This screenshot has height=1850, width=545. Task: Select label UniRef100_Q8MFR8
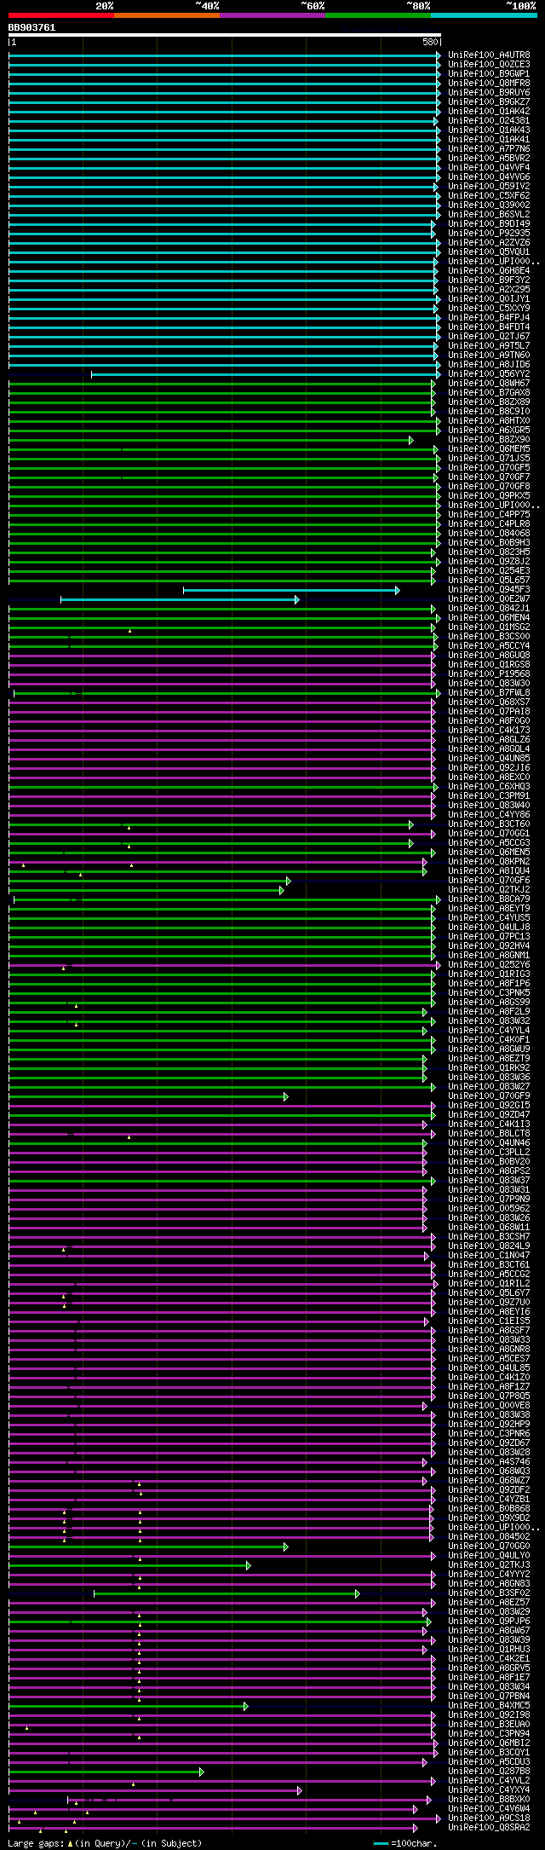[x=489, y=84]
